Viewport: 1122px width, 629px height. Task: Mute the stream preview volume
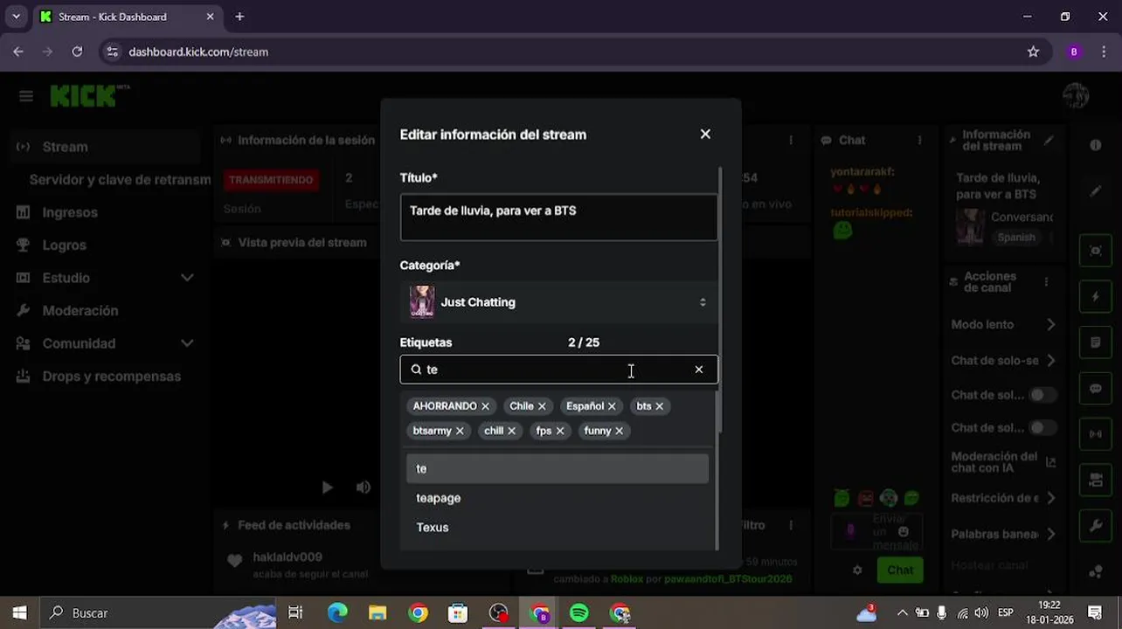coord(364,487)
